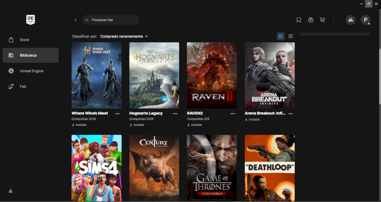Click Conquistas 0/9 text
This screenshot has height=202, width=381.
tap(198, 119)
